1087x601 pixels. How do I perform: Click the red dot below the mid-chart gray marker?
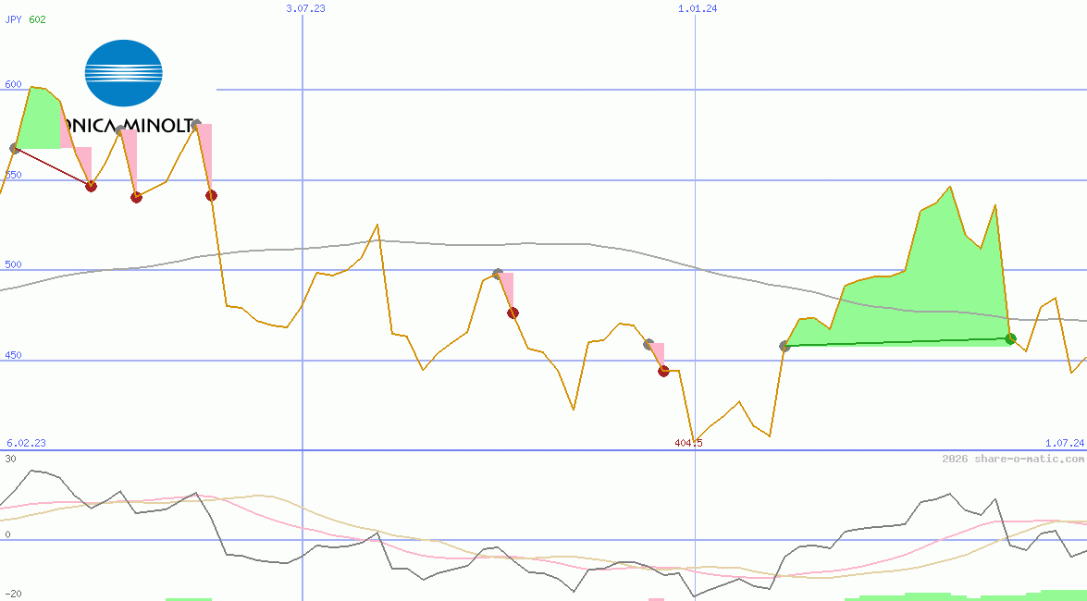(x=513, y=313)
